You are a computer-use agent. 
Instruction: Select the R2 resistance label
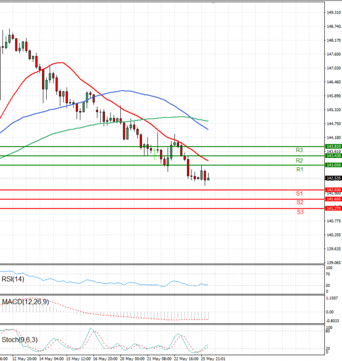[299, 161]
